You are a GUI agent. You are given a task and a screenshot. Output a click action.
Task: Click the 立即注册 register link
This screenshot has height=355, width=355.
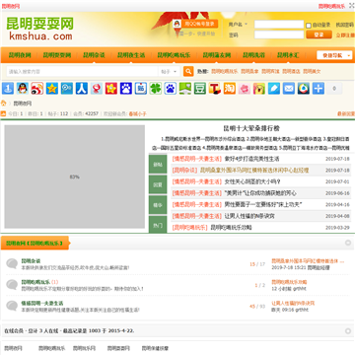click(x=345, y=35)
